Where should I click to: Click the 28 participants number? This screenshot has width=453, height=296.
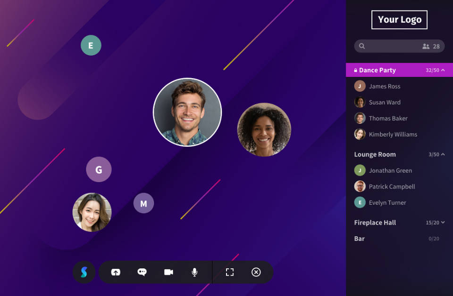point(436,47)
